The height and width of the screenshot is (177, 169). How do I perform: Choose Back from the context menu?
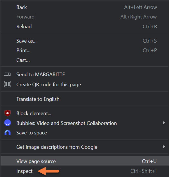tap(22, 7)
